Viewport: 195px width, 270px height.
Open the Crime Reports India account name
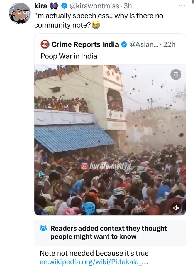[85, 44]
